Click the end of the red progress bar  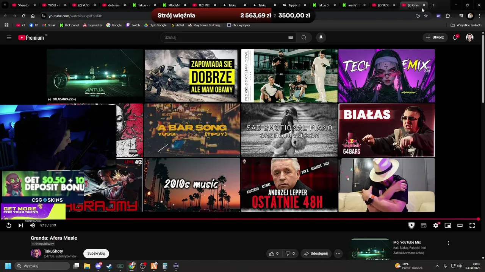pyautogui.click(x=478, y=219)
